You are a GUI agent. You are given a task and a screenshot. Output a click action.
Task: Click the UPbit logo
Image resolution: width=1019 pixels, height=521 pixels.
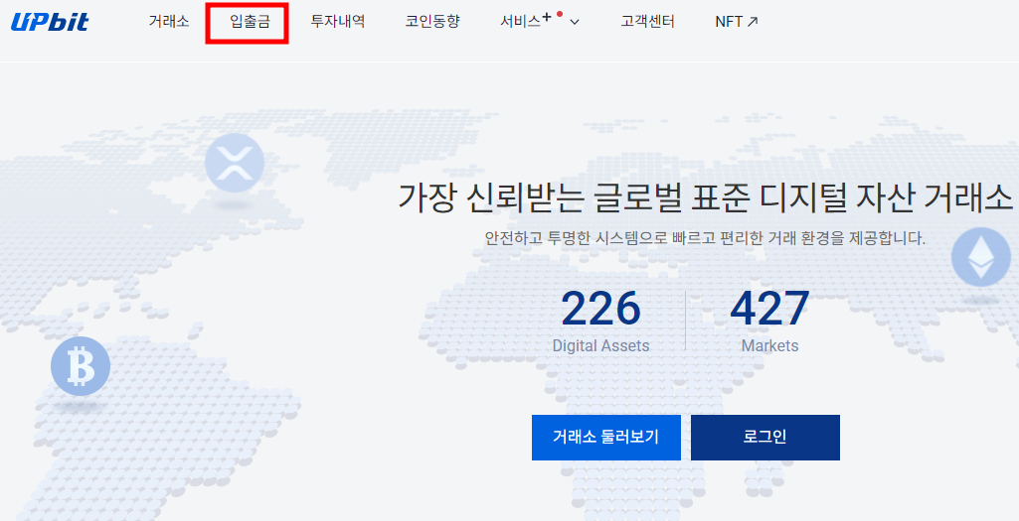50,22
